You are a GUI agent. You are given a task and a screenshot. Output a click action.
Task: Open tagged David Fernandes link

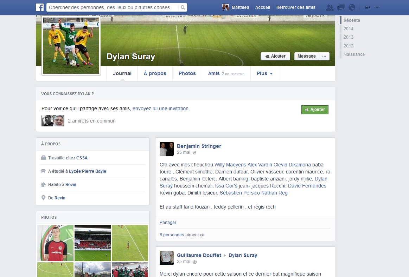point(307,186)
